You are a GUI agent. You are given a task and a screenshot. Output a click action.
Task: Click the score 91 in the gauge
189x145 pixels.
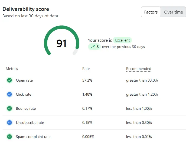coord(61,43)
